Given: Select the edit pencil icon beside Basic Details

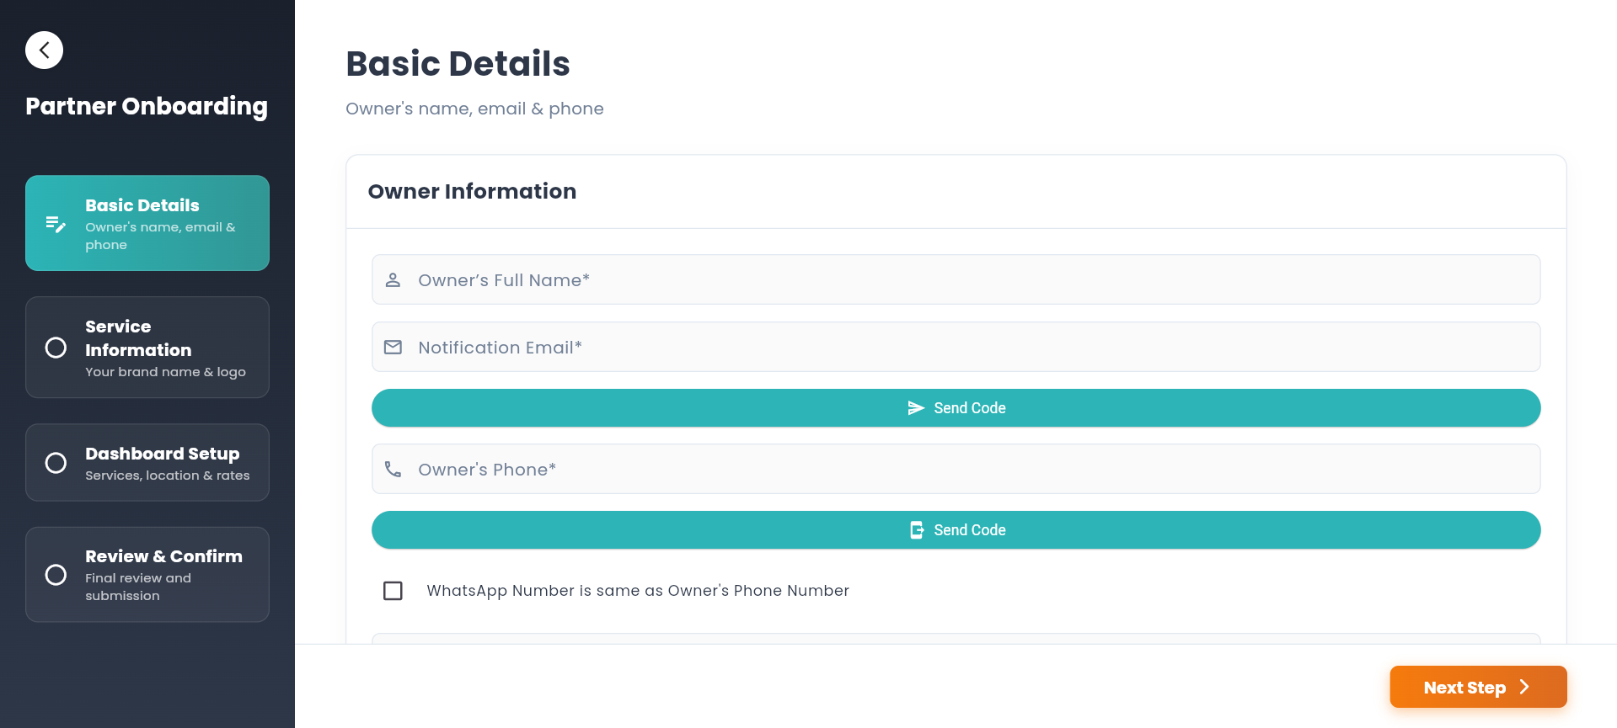Looking at the screenshot, I should (56, 224).
